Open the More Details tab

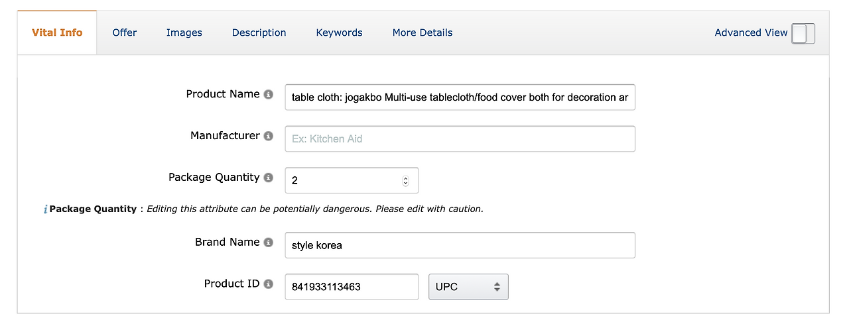pos(423,32)
